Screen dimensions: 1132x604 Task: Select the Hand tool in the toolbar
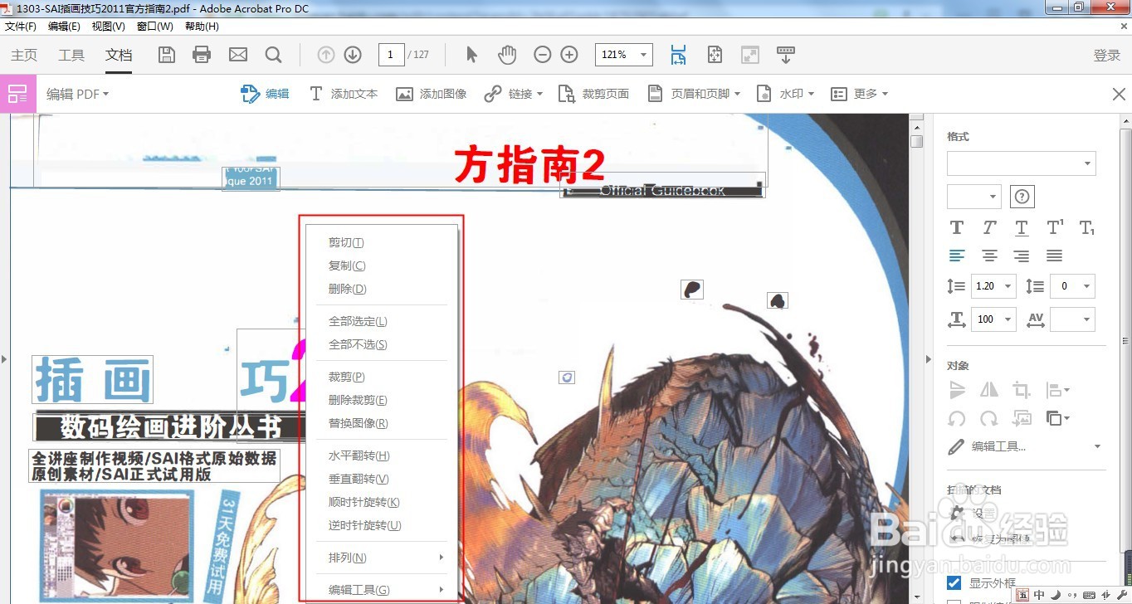[x=507, y=54]
